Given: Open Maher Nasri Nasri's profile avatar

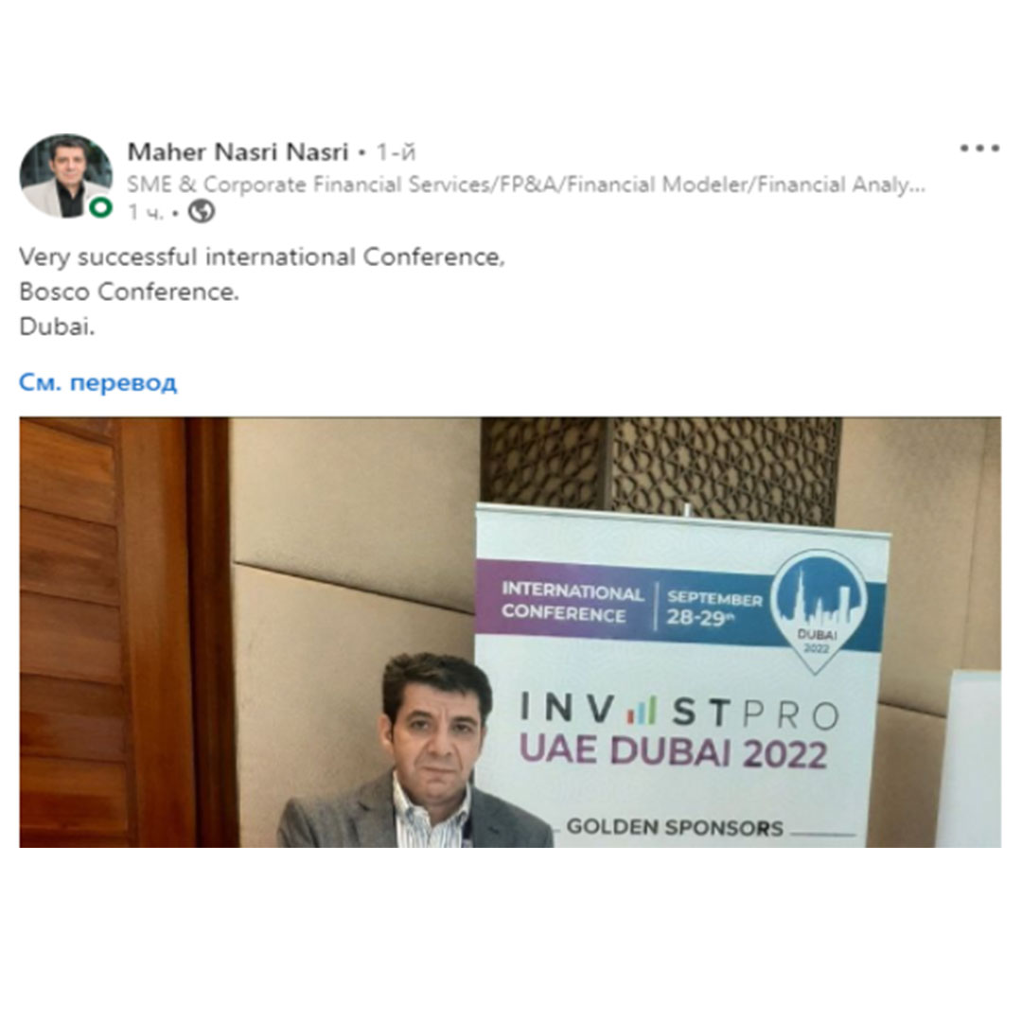Looking at the screenshot, I should pyautogui.click(x=66, y=176).
